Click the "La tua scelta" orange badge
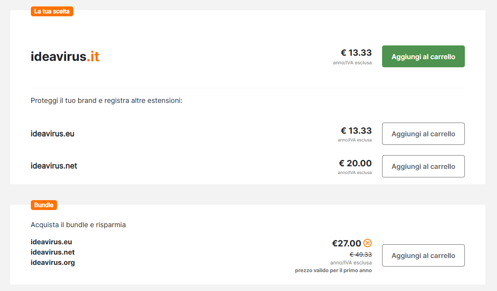This screenshot has width=497, height=291. [x=52, y=12]
